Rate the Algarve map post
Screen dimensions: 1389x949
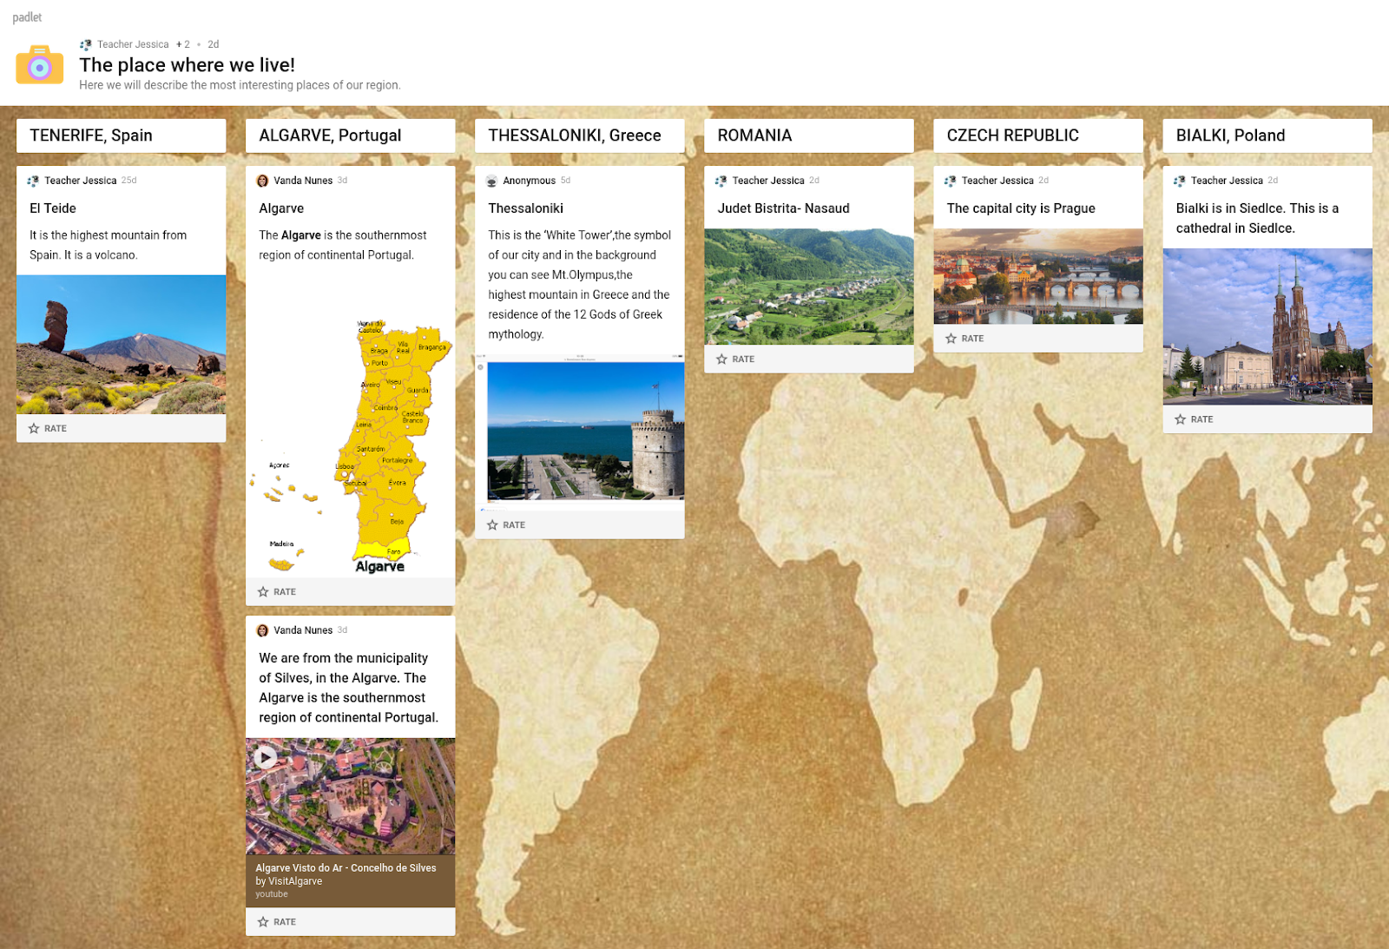(277, 591)
